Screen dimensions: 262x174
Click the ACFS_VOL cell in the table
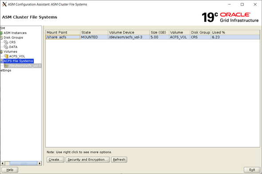tap(180, 37)
